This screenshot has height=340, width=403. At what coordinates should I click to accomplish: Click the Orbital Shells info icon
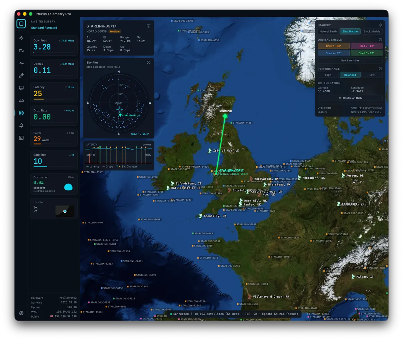pos(380,39)
